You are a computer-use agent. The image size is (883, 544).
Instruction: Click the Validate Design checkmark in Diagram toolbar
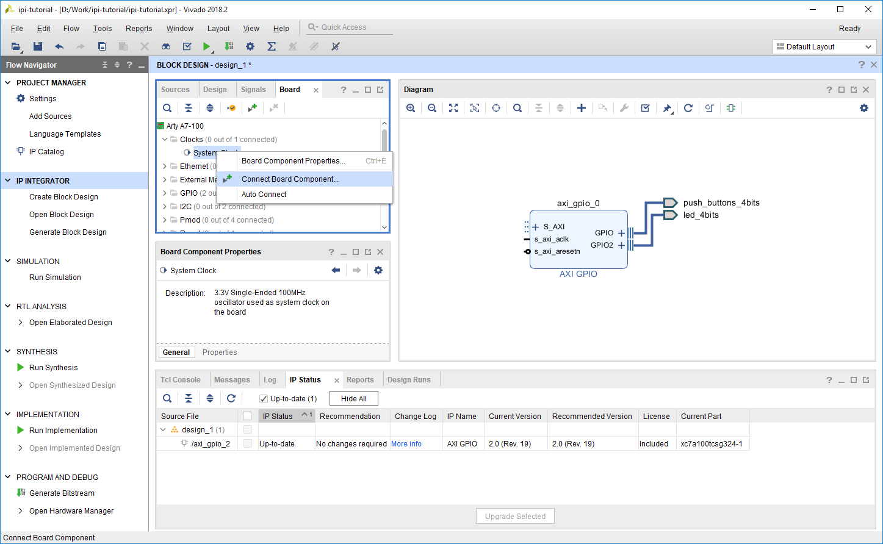click(x=646, y=108)
